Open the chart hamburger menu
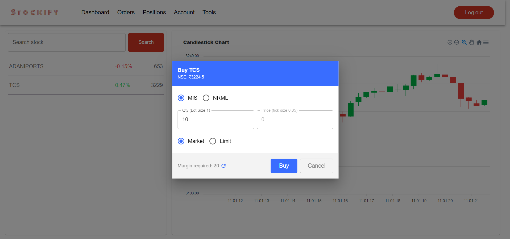The height and width of the screenshot is (239, 510). pyautogui.click(x=486, y=42)
